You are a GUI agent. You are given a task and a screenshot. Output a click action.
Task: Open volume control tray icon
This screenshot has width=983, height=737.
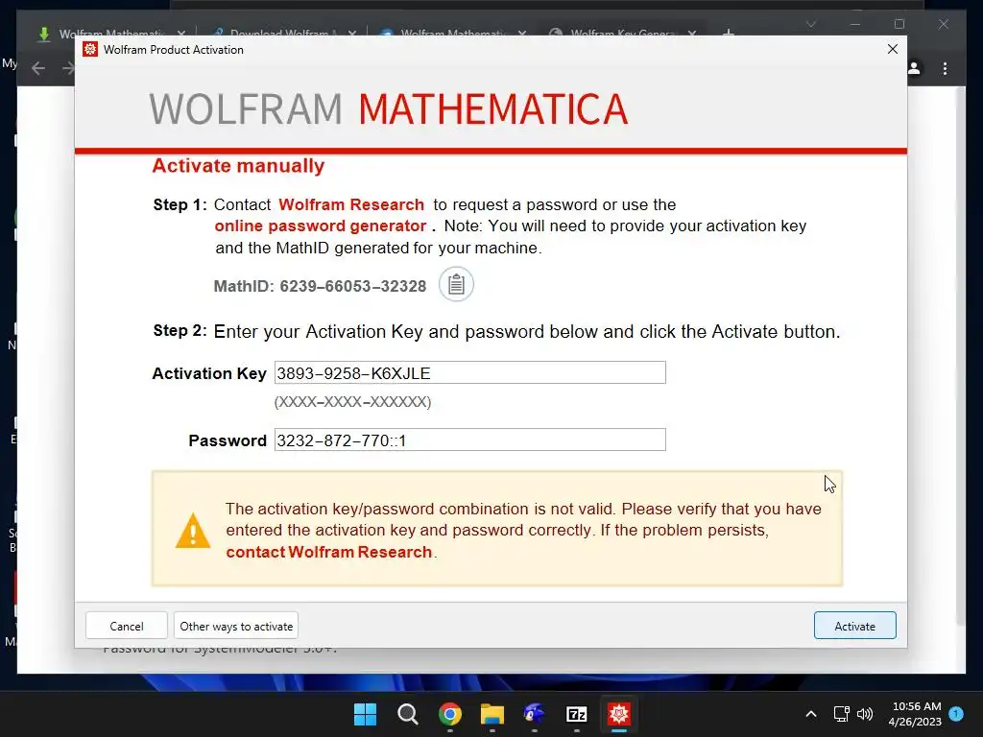(x=865, y=714)
